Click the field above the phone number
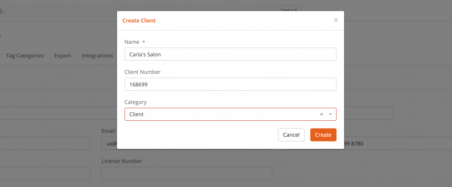Viewport: 452px width, 187px height. click(x=369, y=113)
